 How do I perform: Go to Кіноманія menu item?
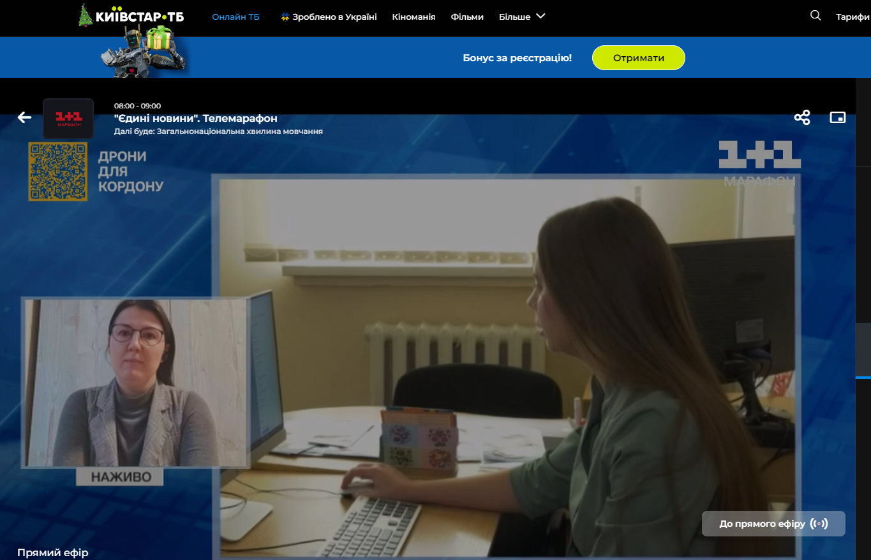point(413,17)
